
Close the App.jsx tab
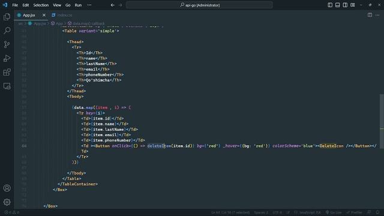click(44, 15)
